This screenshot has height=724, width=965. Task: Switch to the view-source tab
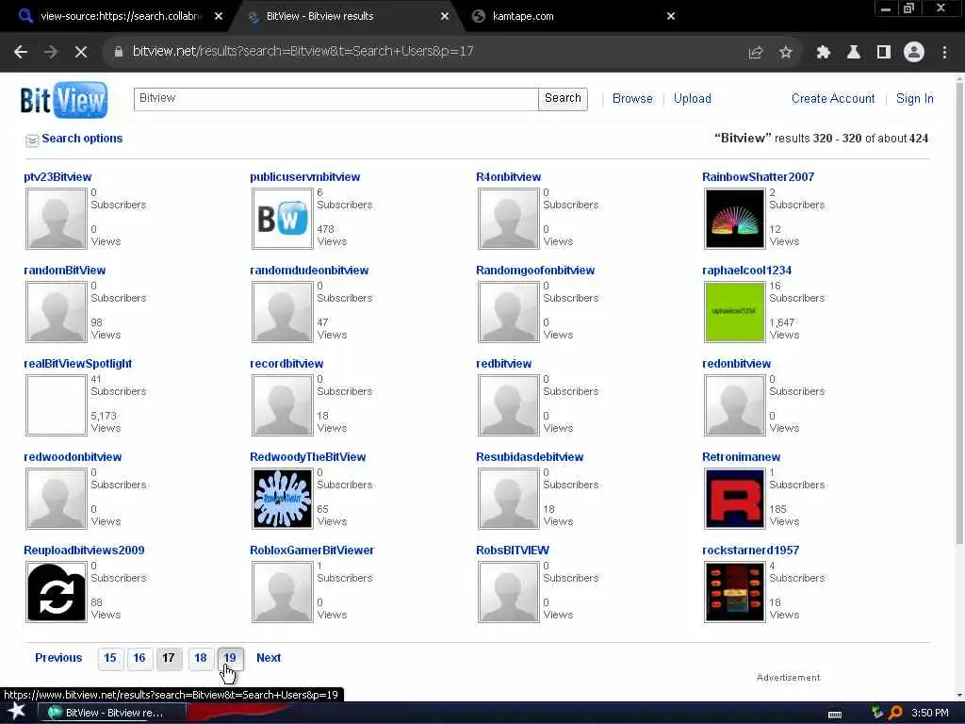point(120,17)
